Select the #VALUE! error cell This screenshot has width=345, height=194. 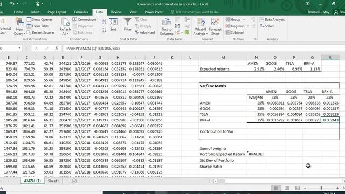click(256, 154)
